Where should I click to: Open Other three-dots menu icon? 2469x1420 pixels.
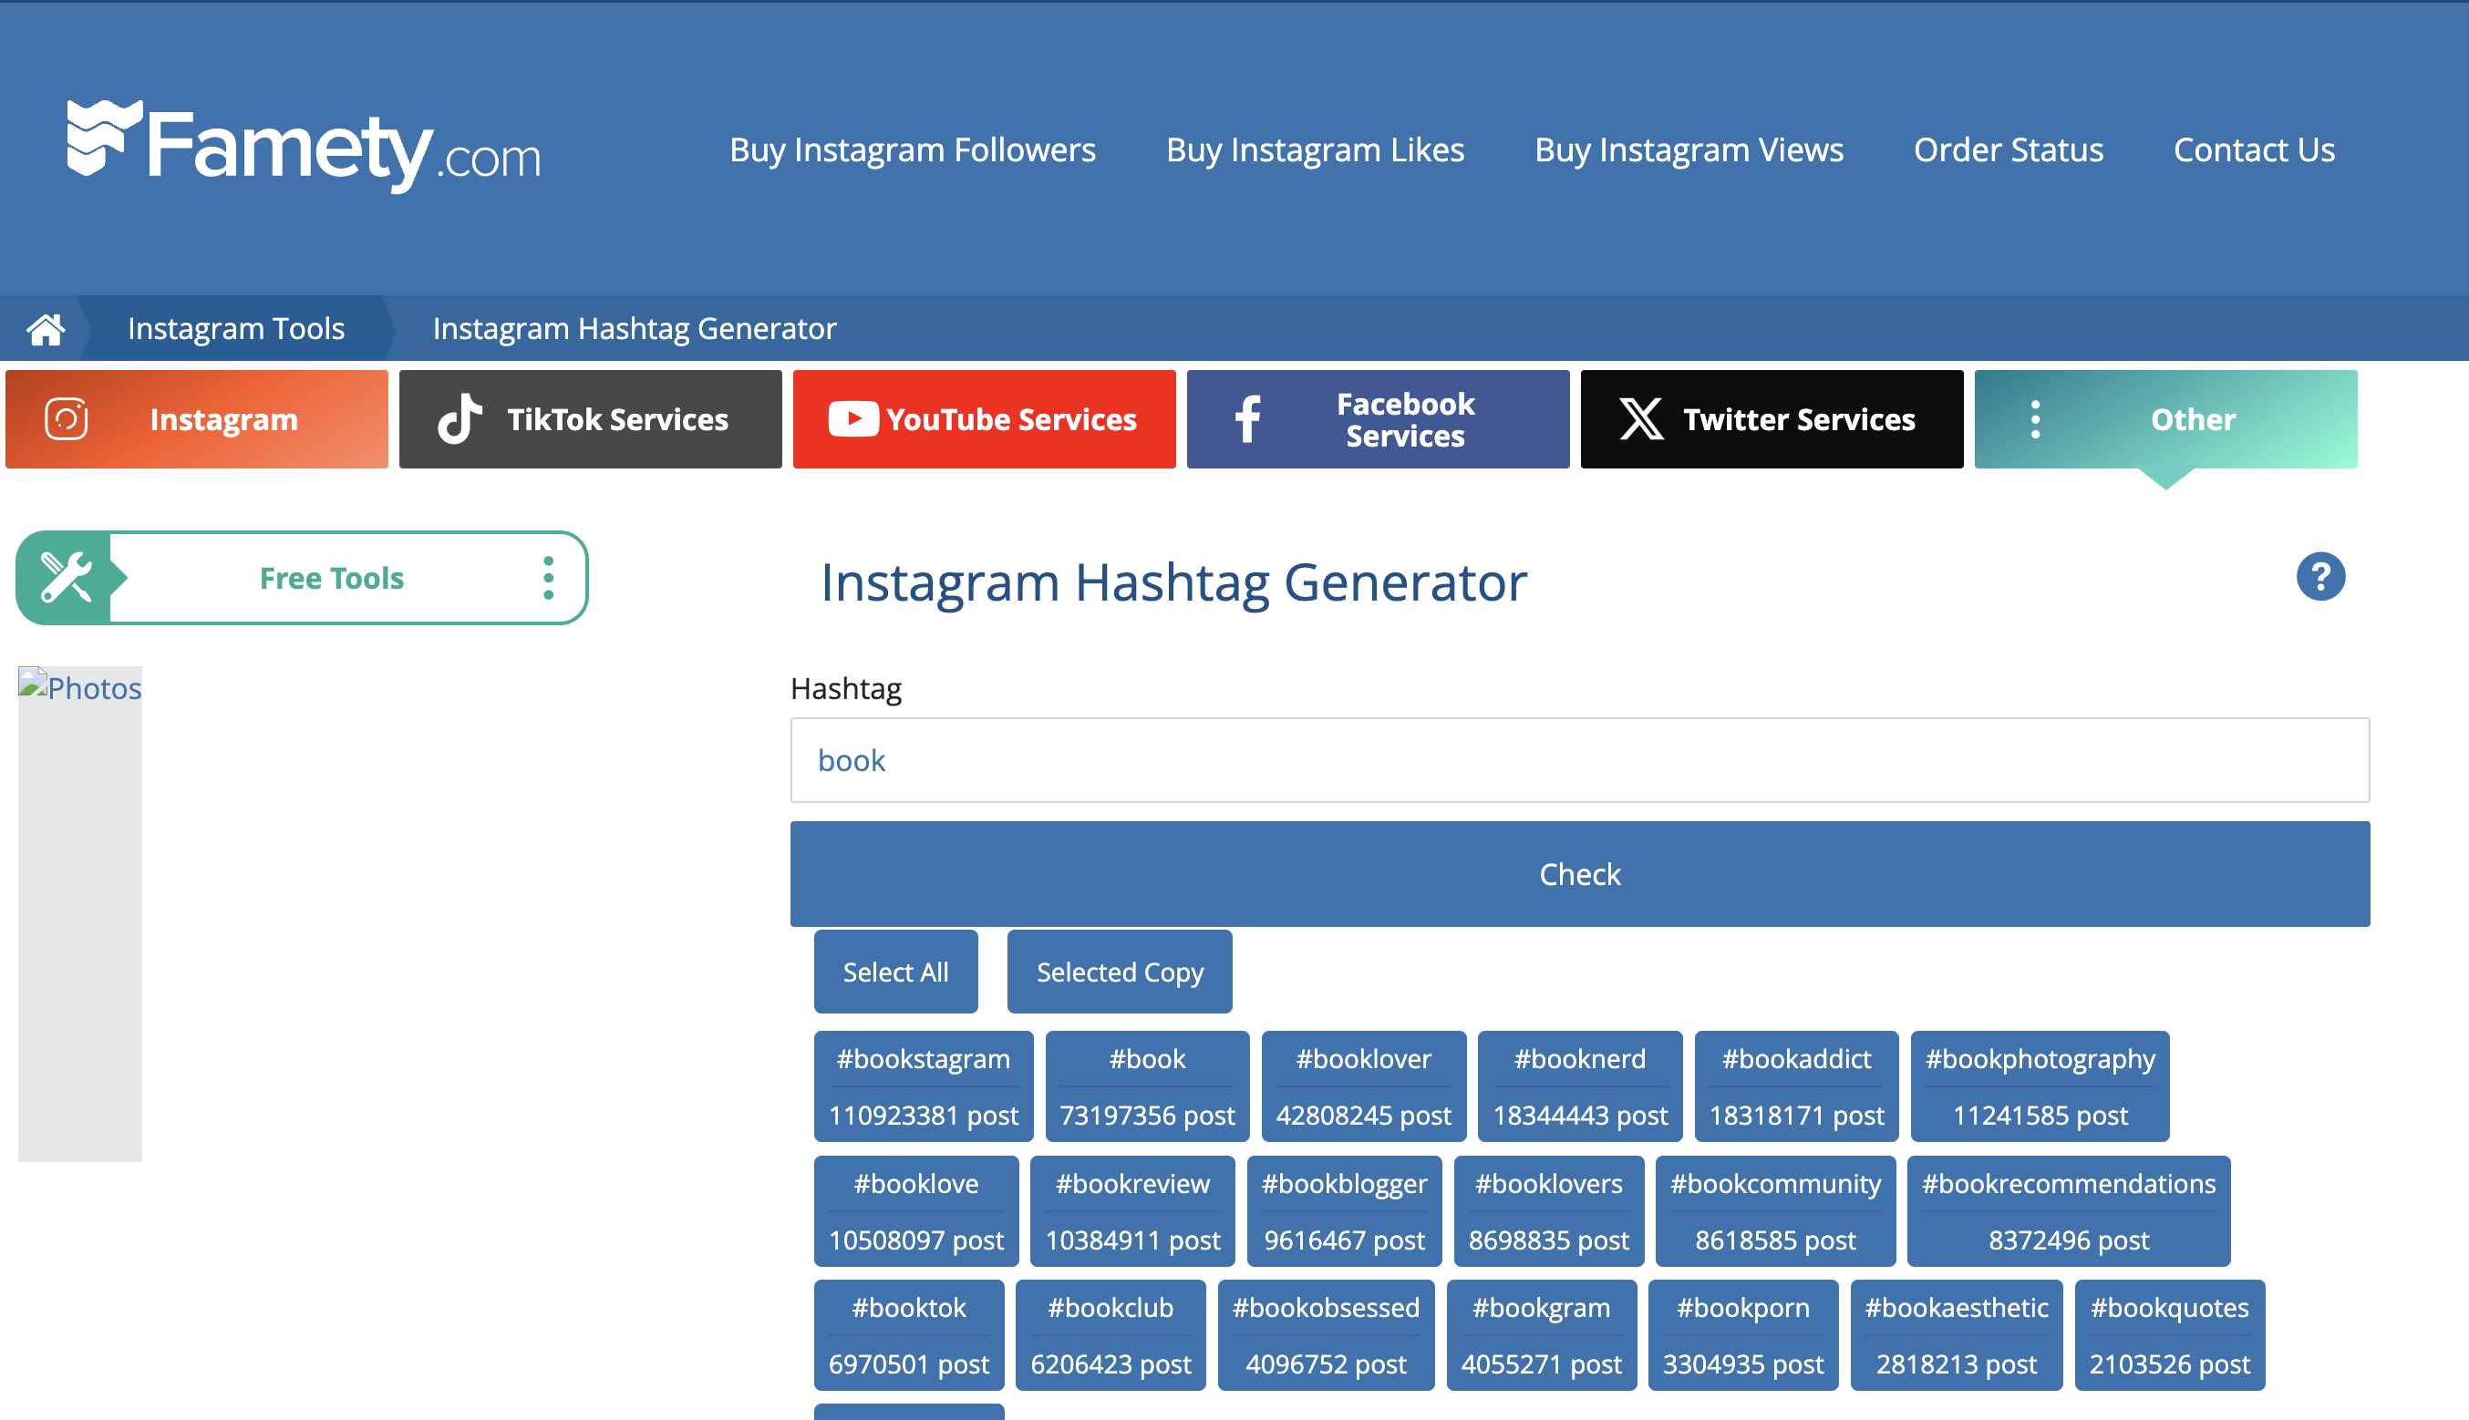click(2035, 419)
